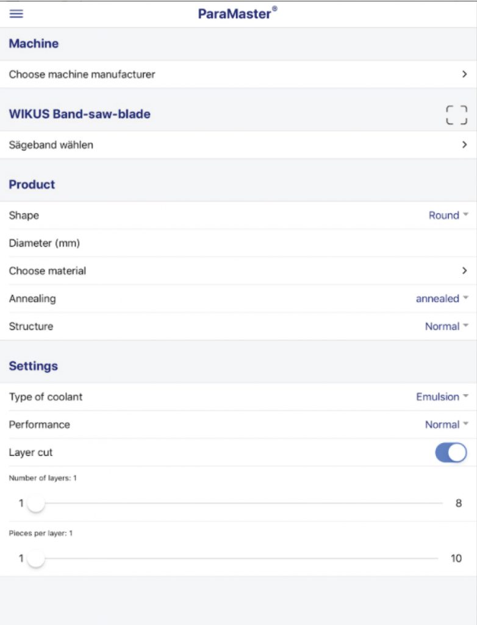Click the chevron next to Choose material
Viewport: 477px width, 625px height.
(x=464, y=270)
